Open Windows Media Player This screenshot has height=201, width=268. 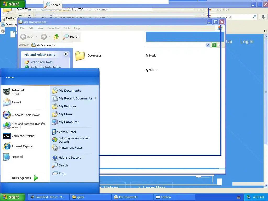(21, 115)
